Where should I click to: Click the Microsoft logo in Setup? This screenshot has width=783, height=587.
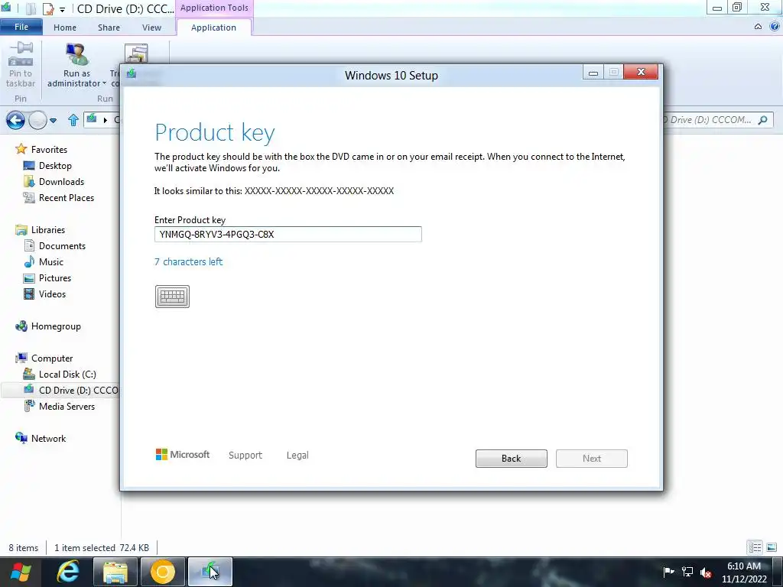183,454
